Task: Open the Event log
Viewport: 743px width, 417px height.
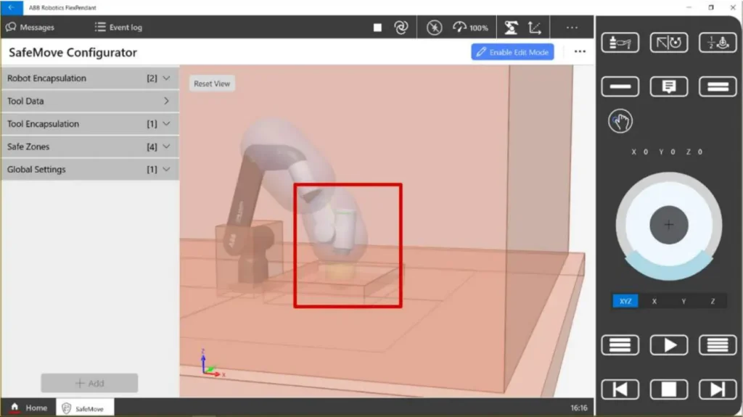Action: 118,27
